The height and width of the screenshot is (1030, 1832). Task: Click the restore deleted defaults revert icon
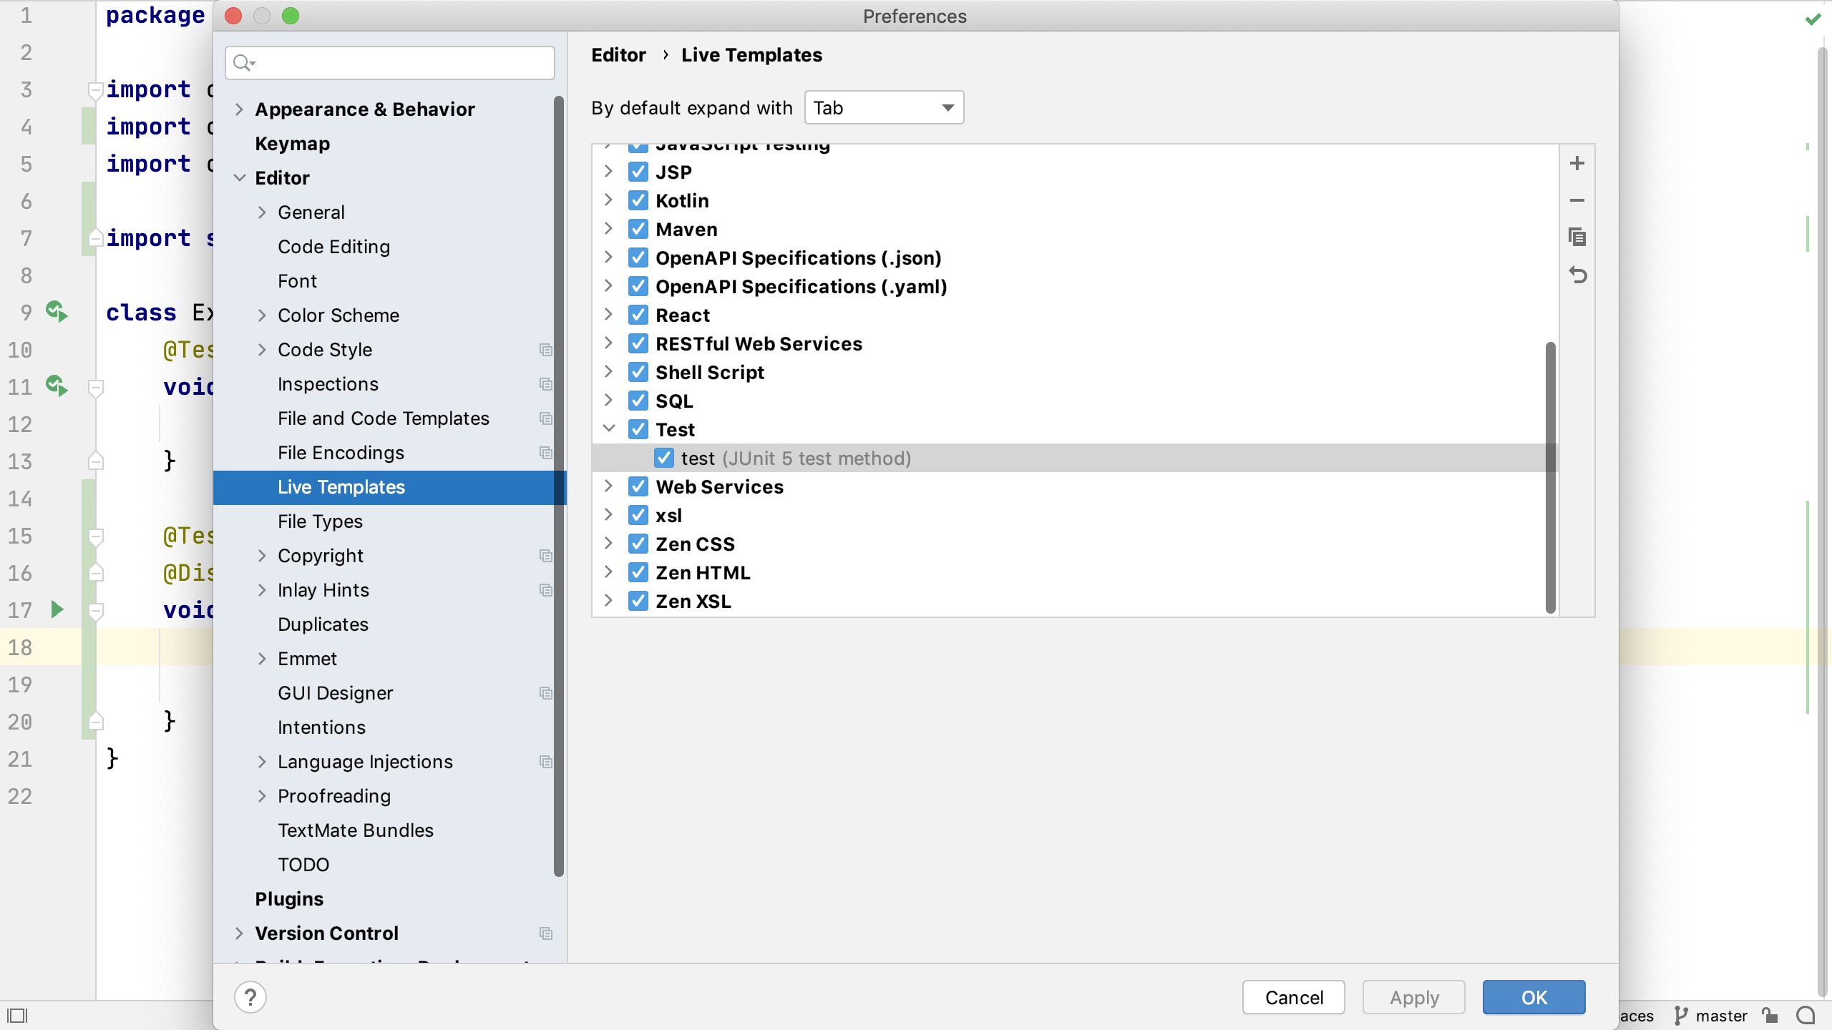click(1577, 275)
